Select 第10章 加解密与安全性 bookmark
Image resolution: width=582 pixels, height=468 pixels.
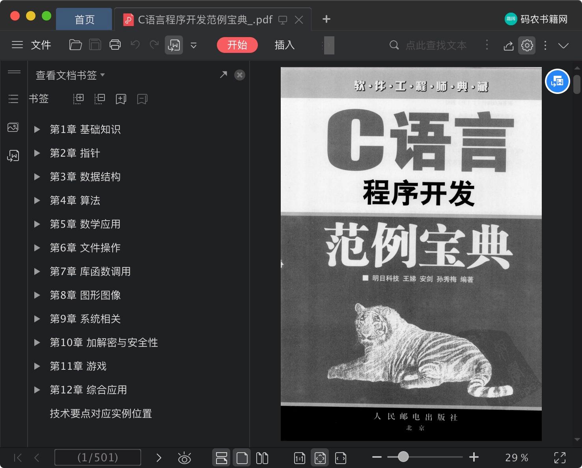(x=104, y=343)
